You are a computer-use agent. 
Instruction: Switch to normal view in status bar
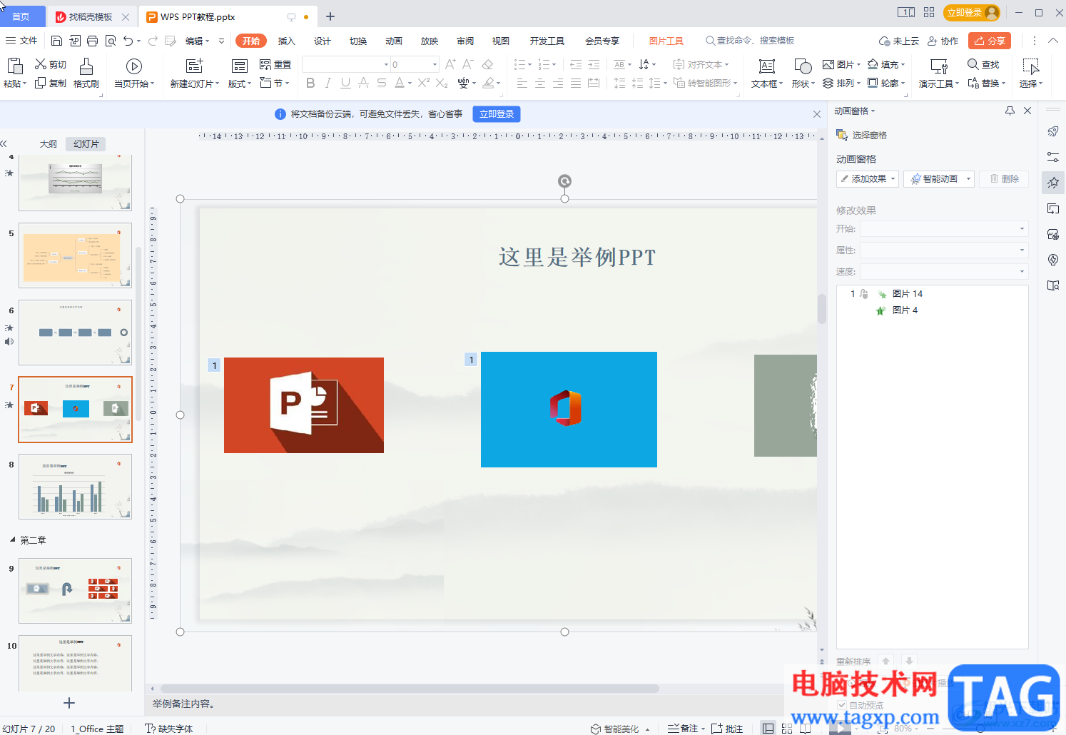[768, 729]
